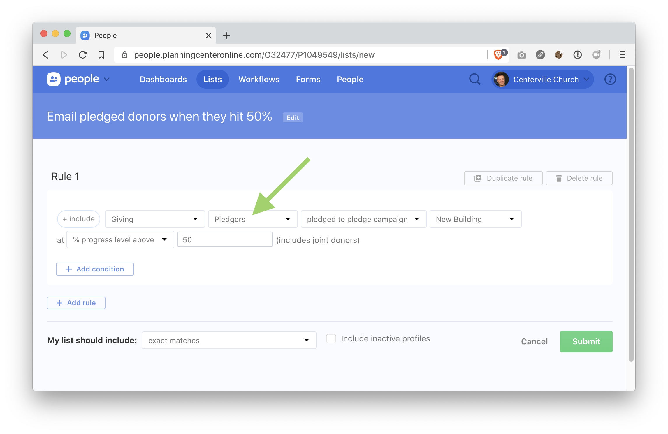Open the browser hamburger menu
This screenshot has width=668, height=434.
(622, 55)
